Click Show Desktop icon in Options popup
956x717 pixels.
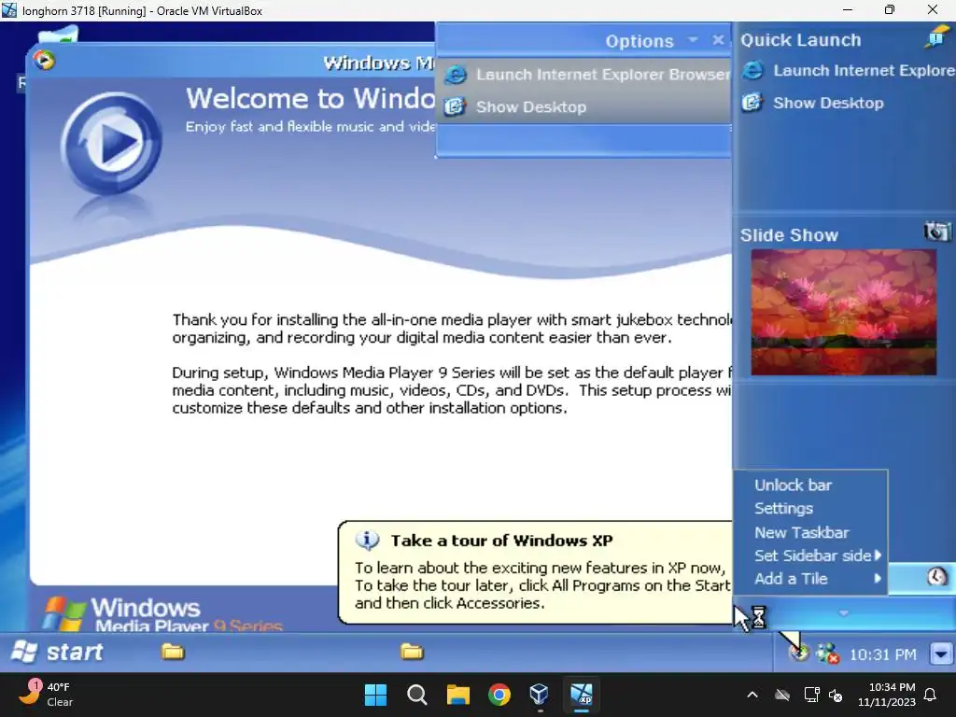point(455,106)
